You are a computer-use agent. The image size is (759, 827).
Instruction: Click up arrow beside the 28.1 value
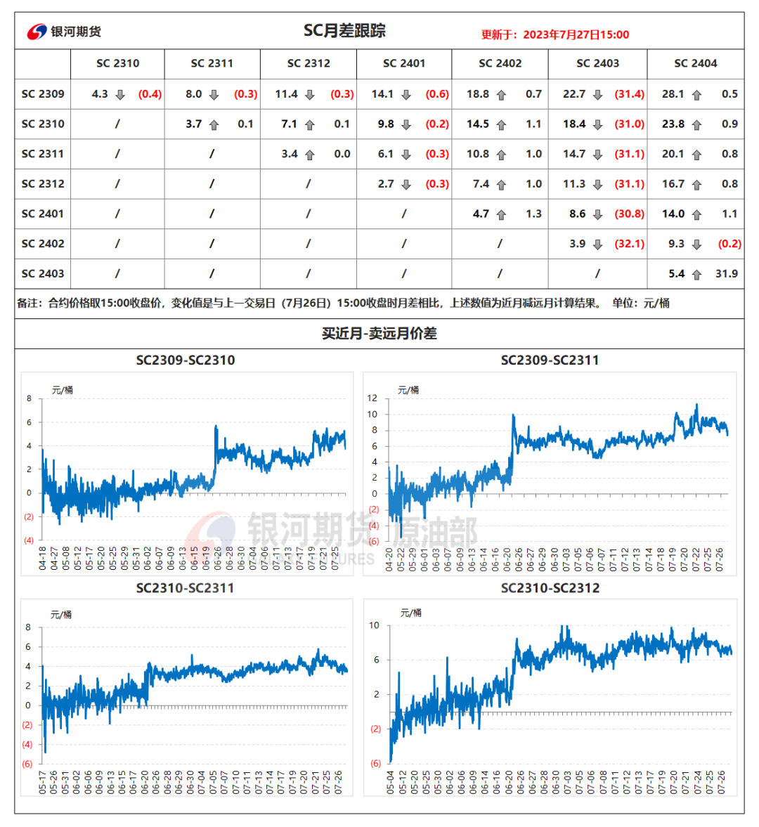[x=696, y=95]
